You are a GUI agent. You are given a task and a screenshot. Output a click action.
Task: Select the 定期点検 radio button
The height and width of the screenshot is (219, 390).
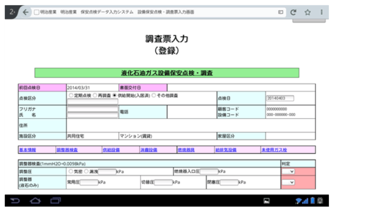tap(71, 95)
